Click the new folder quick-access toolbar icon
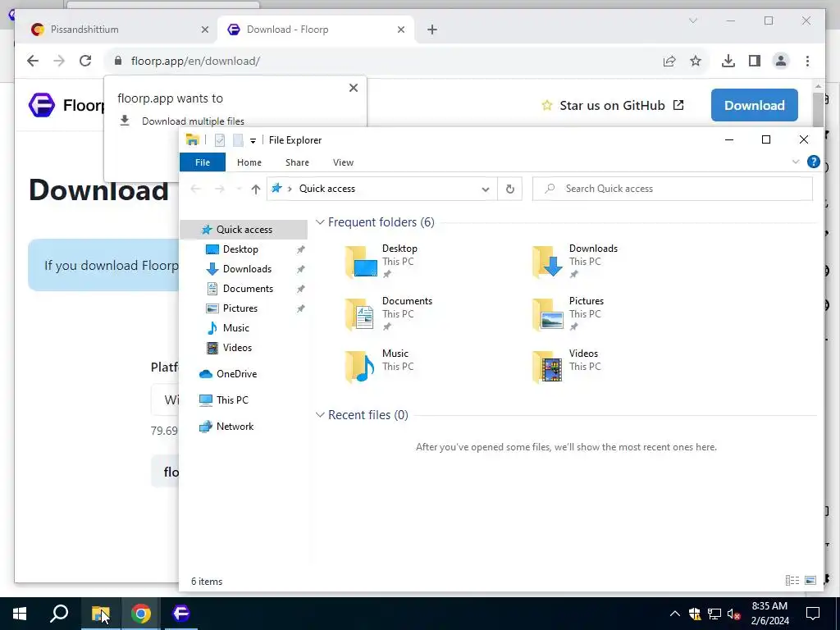 [238, 140]
